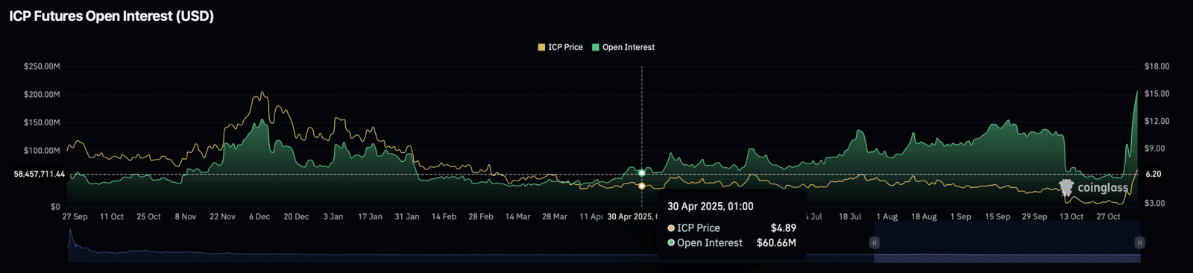Click the 30 Apr 2025 crosshair label on the date axis
This screenshot has width=1193, height=273.
pyautogui.click(x=632, y=216)
